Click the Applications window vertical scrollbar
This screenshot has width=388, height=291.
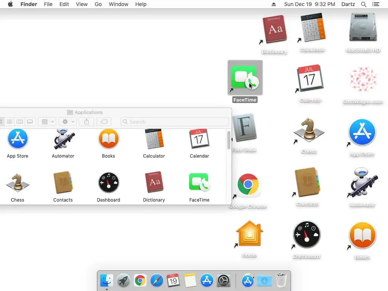[228, 140]
